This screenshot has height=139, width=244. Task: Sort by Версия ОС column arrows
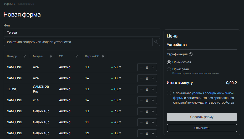103,56
